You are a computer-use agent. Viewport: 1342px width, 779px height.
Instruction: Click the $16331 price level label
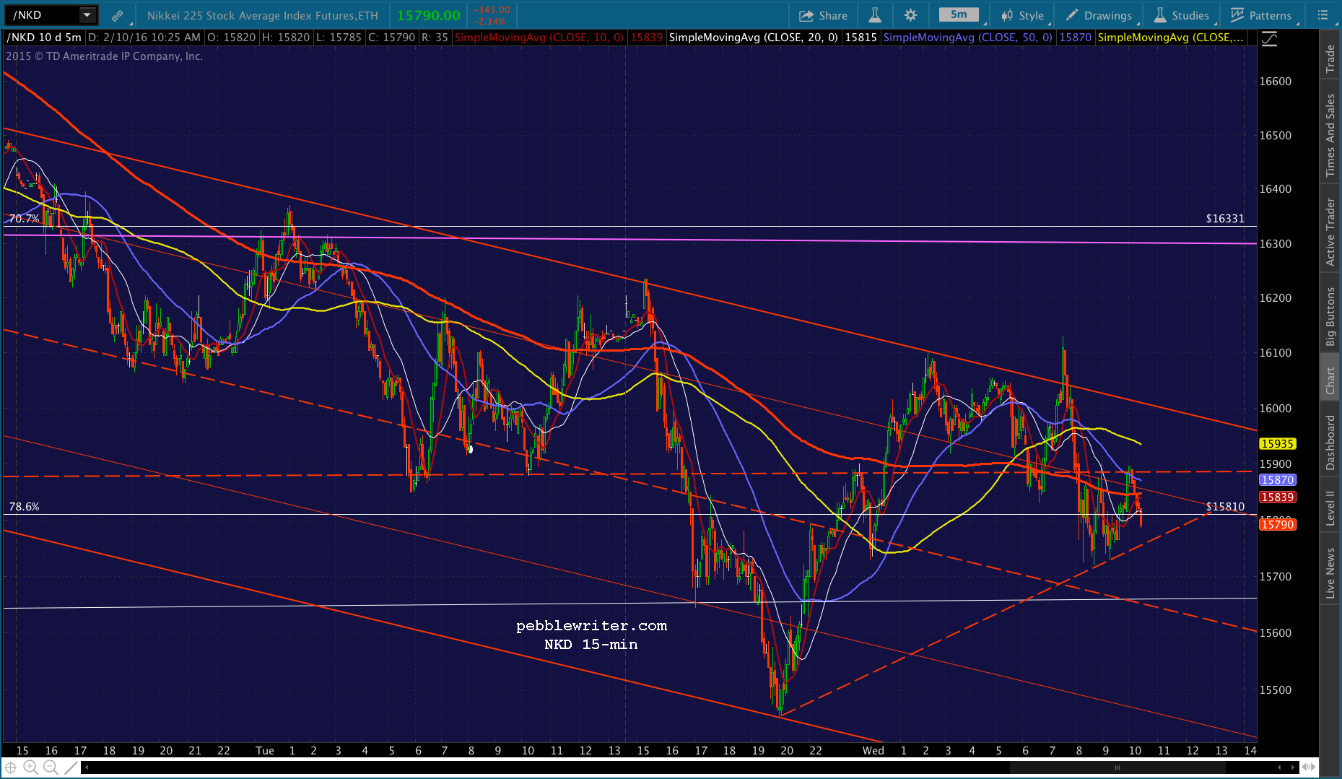click(1225, 219)
